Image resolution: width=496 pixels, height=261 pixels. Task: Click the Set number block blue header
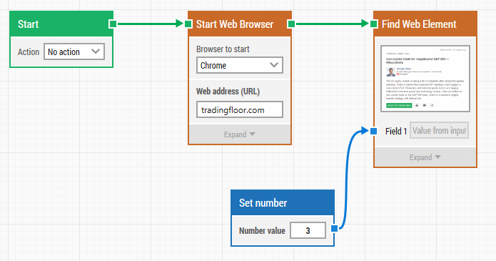(283, 202)
